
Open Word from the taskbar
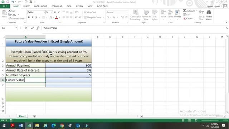[x=21, y=126]
